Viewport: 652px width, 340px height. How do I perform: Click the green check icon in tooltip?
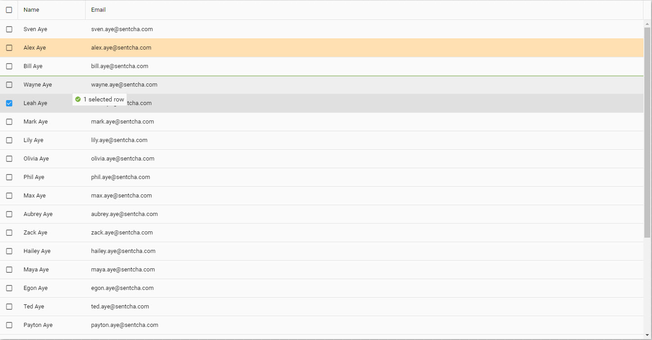pos(78,99)
